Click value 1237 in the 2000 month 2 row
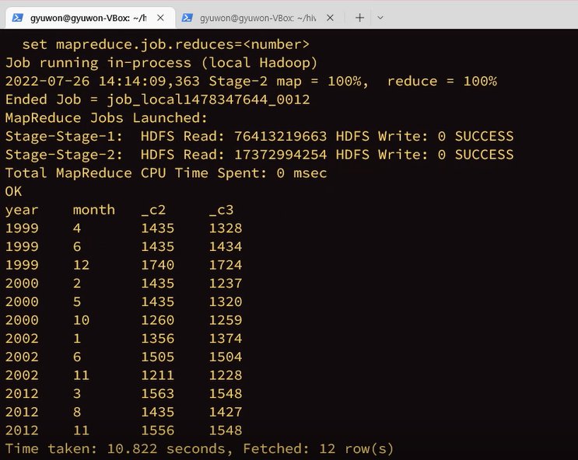Image resolution: width=578 pixels, height=460 pixels. click(x=226, y=284)
